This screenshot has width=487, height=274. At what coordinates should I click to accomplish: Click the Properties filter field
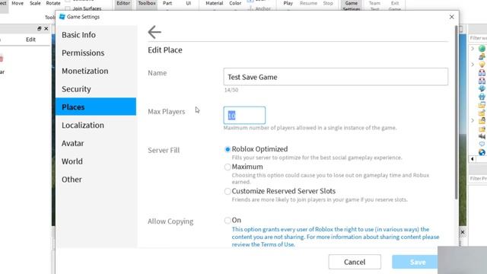(478, 178)
